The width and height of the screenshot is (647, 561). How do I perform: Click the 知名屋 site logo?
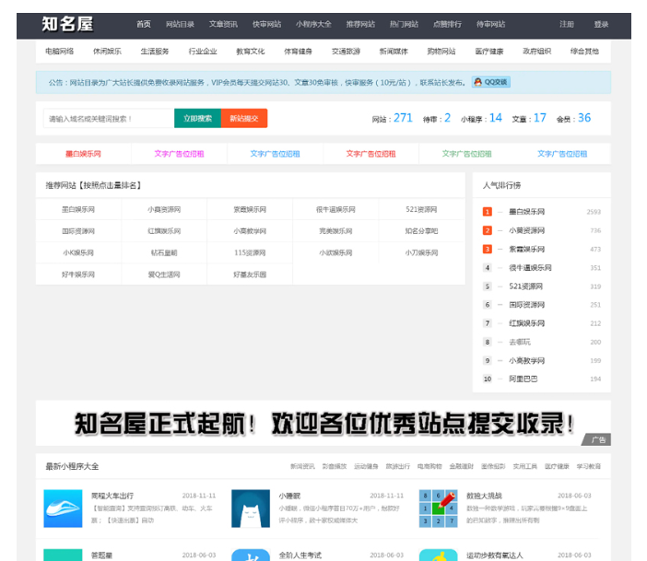67,25
